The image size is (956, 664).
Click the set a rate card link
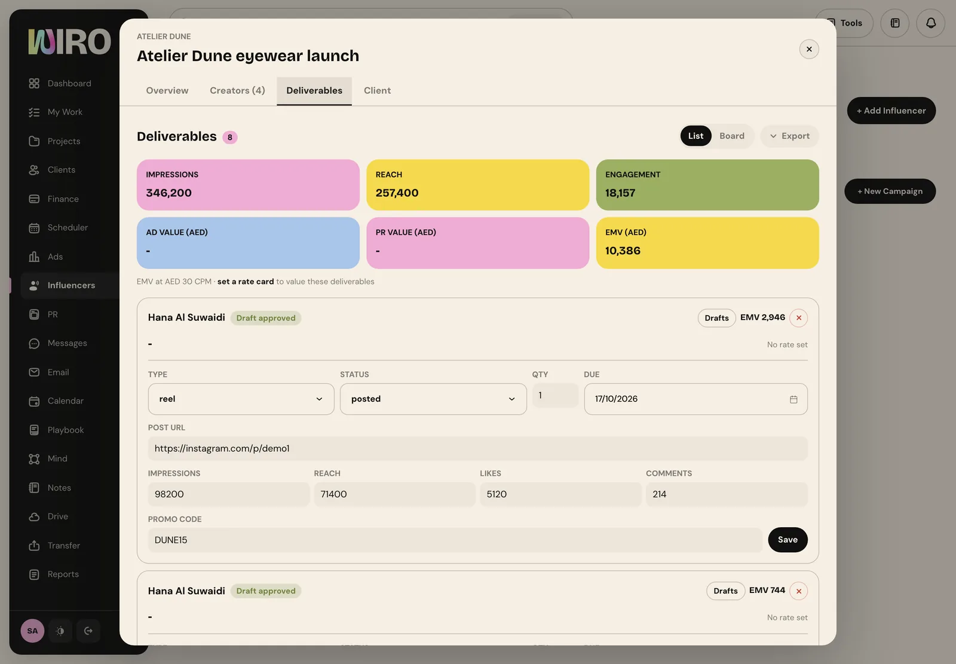[246, 281]
